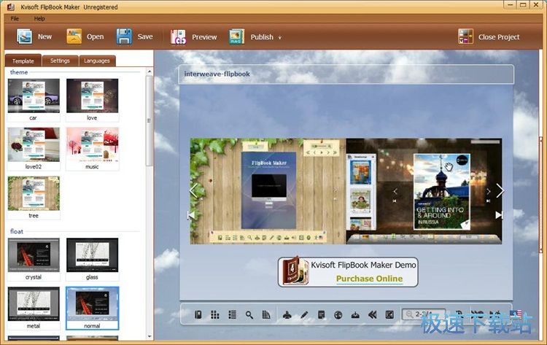The height and width of the screenshot is (345, 547).
Task: Click the fullscreen toggle icon
Action: tap(389, 315)
